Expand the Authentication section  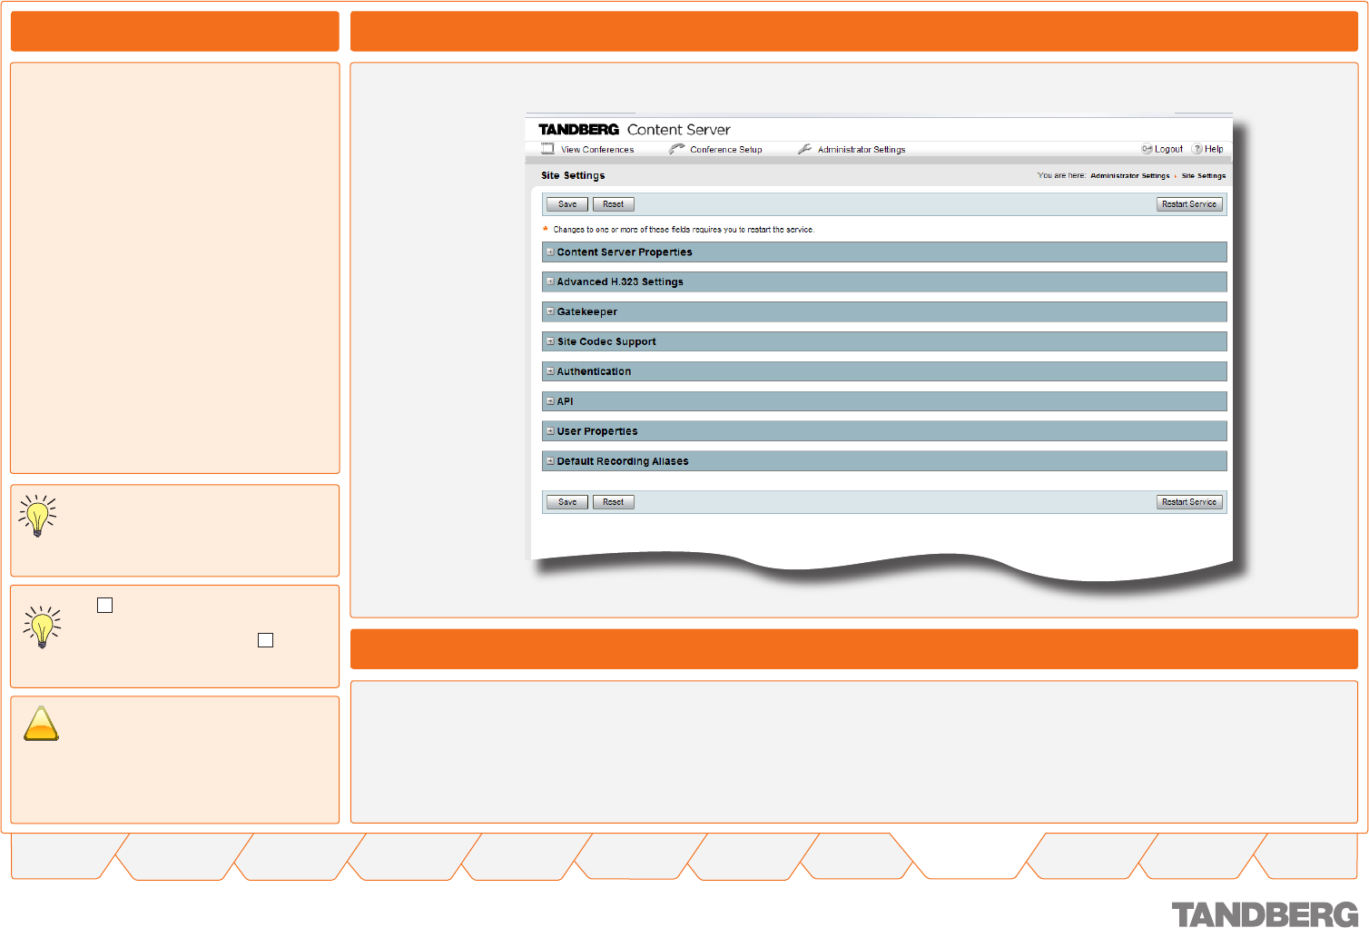pos(550,371)
